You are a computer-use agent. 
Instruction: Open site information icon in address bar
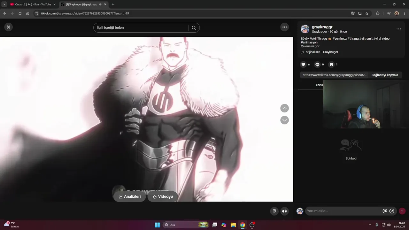pyautogui.click(x=37, y=13)
